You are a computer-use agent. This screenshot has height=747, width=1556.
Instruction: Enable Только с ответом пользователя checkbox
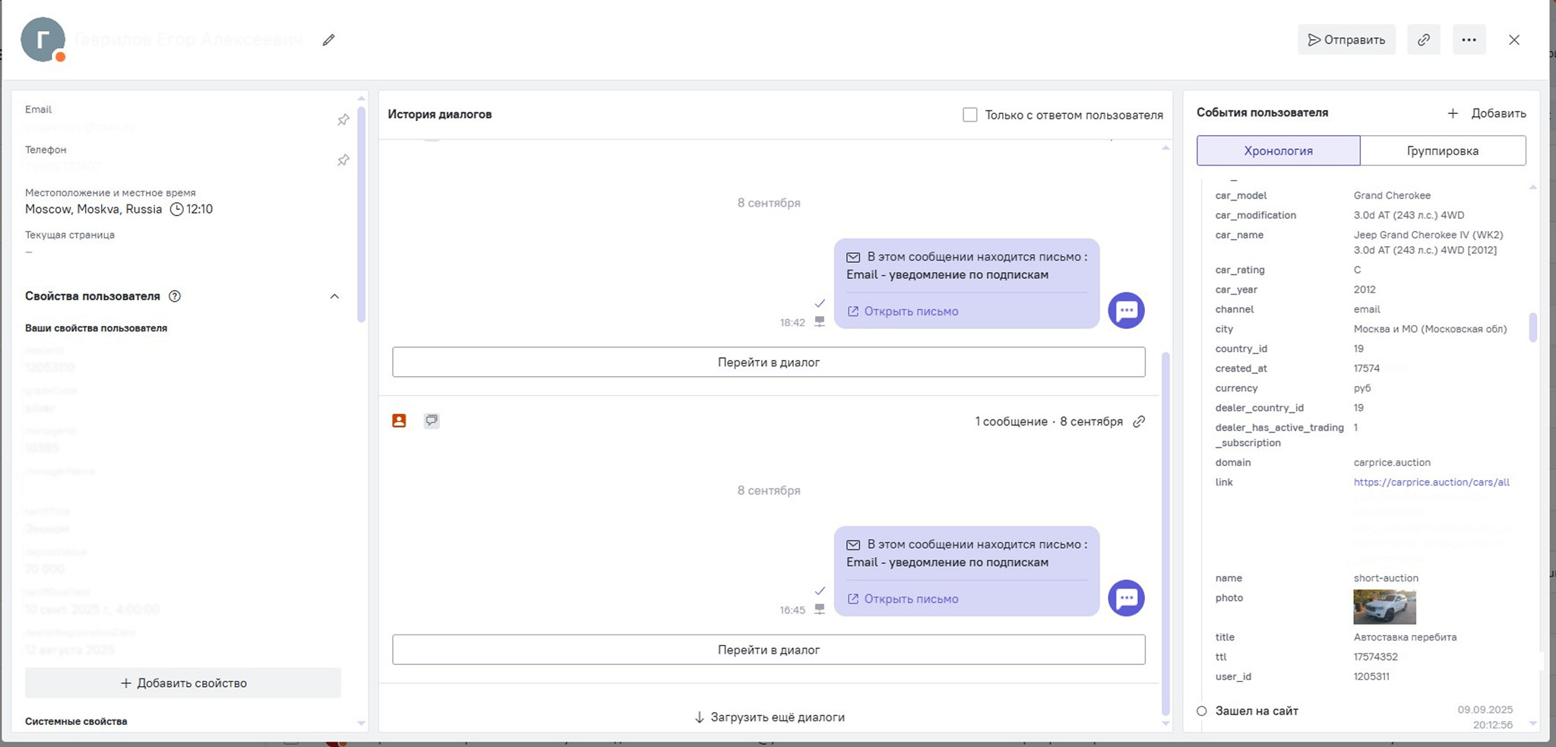click(x=969, y=115)
